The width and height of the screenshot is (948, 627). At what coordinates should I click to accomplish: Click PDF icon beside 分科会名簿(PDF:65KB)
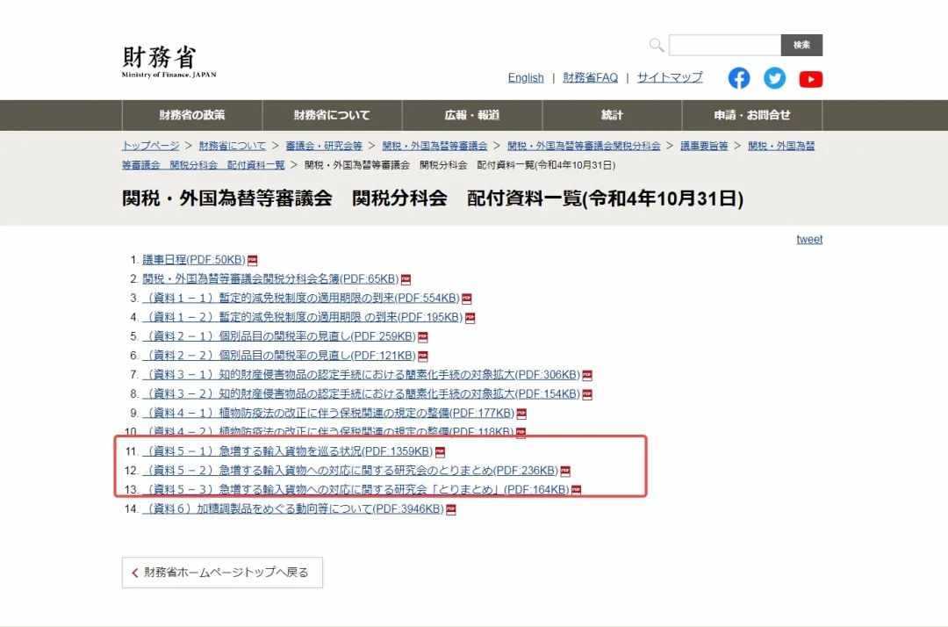click(406, 279)
